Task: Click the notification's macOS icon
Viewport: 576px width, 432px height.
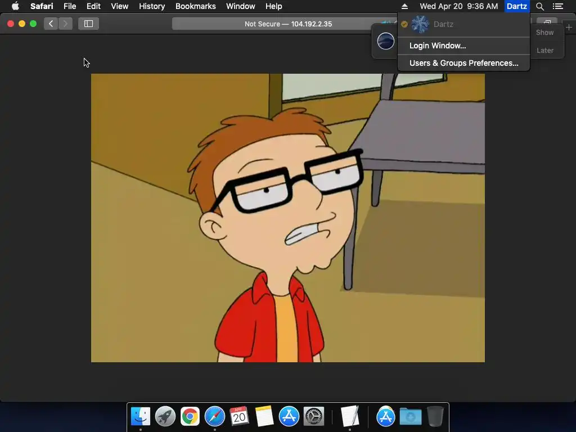Action: (386, 40)
